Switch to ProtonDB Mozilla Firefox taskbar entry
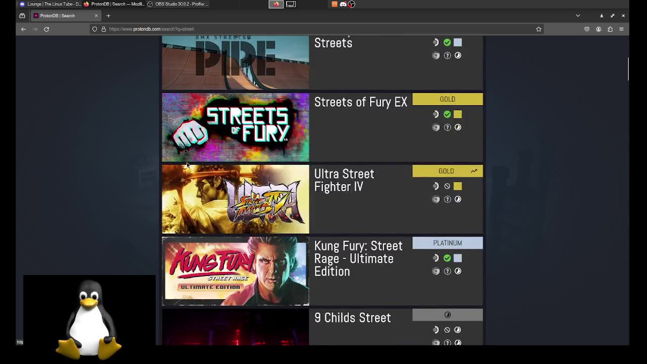 [114, 4]
